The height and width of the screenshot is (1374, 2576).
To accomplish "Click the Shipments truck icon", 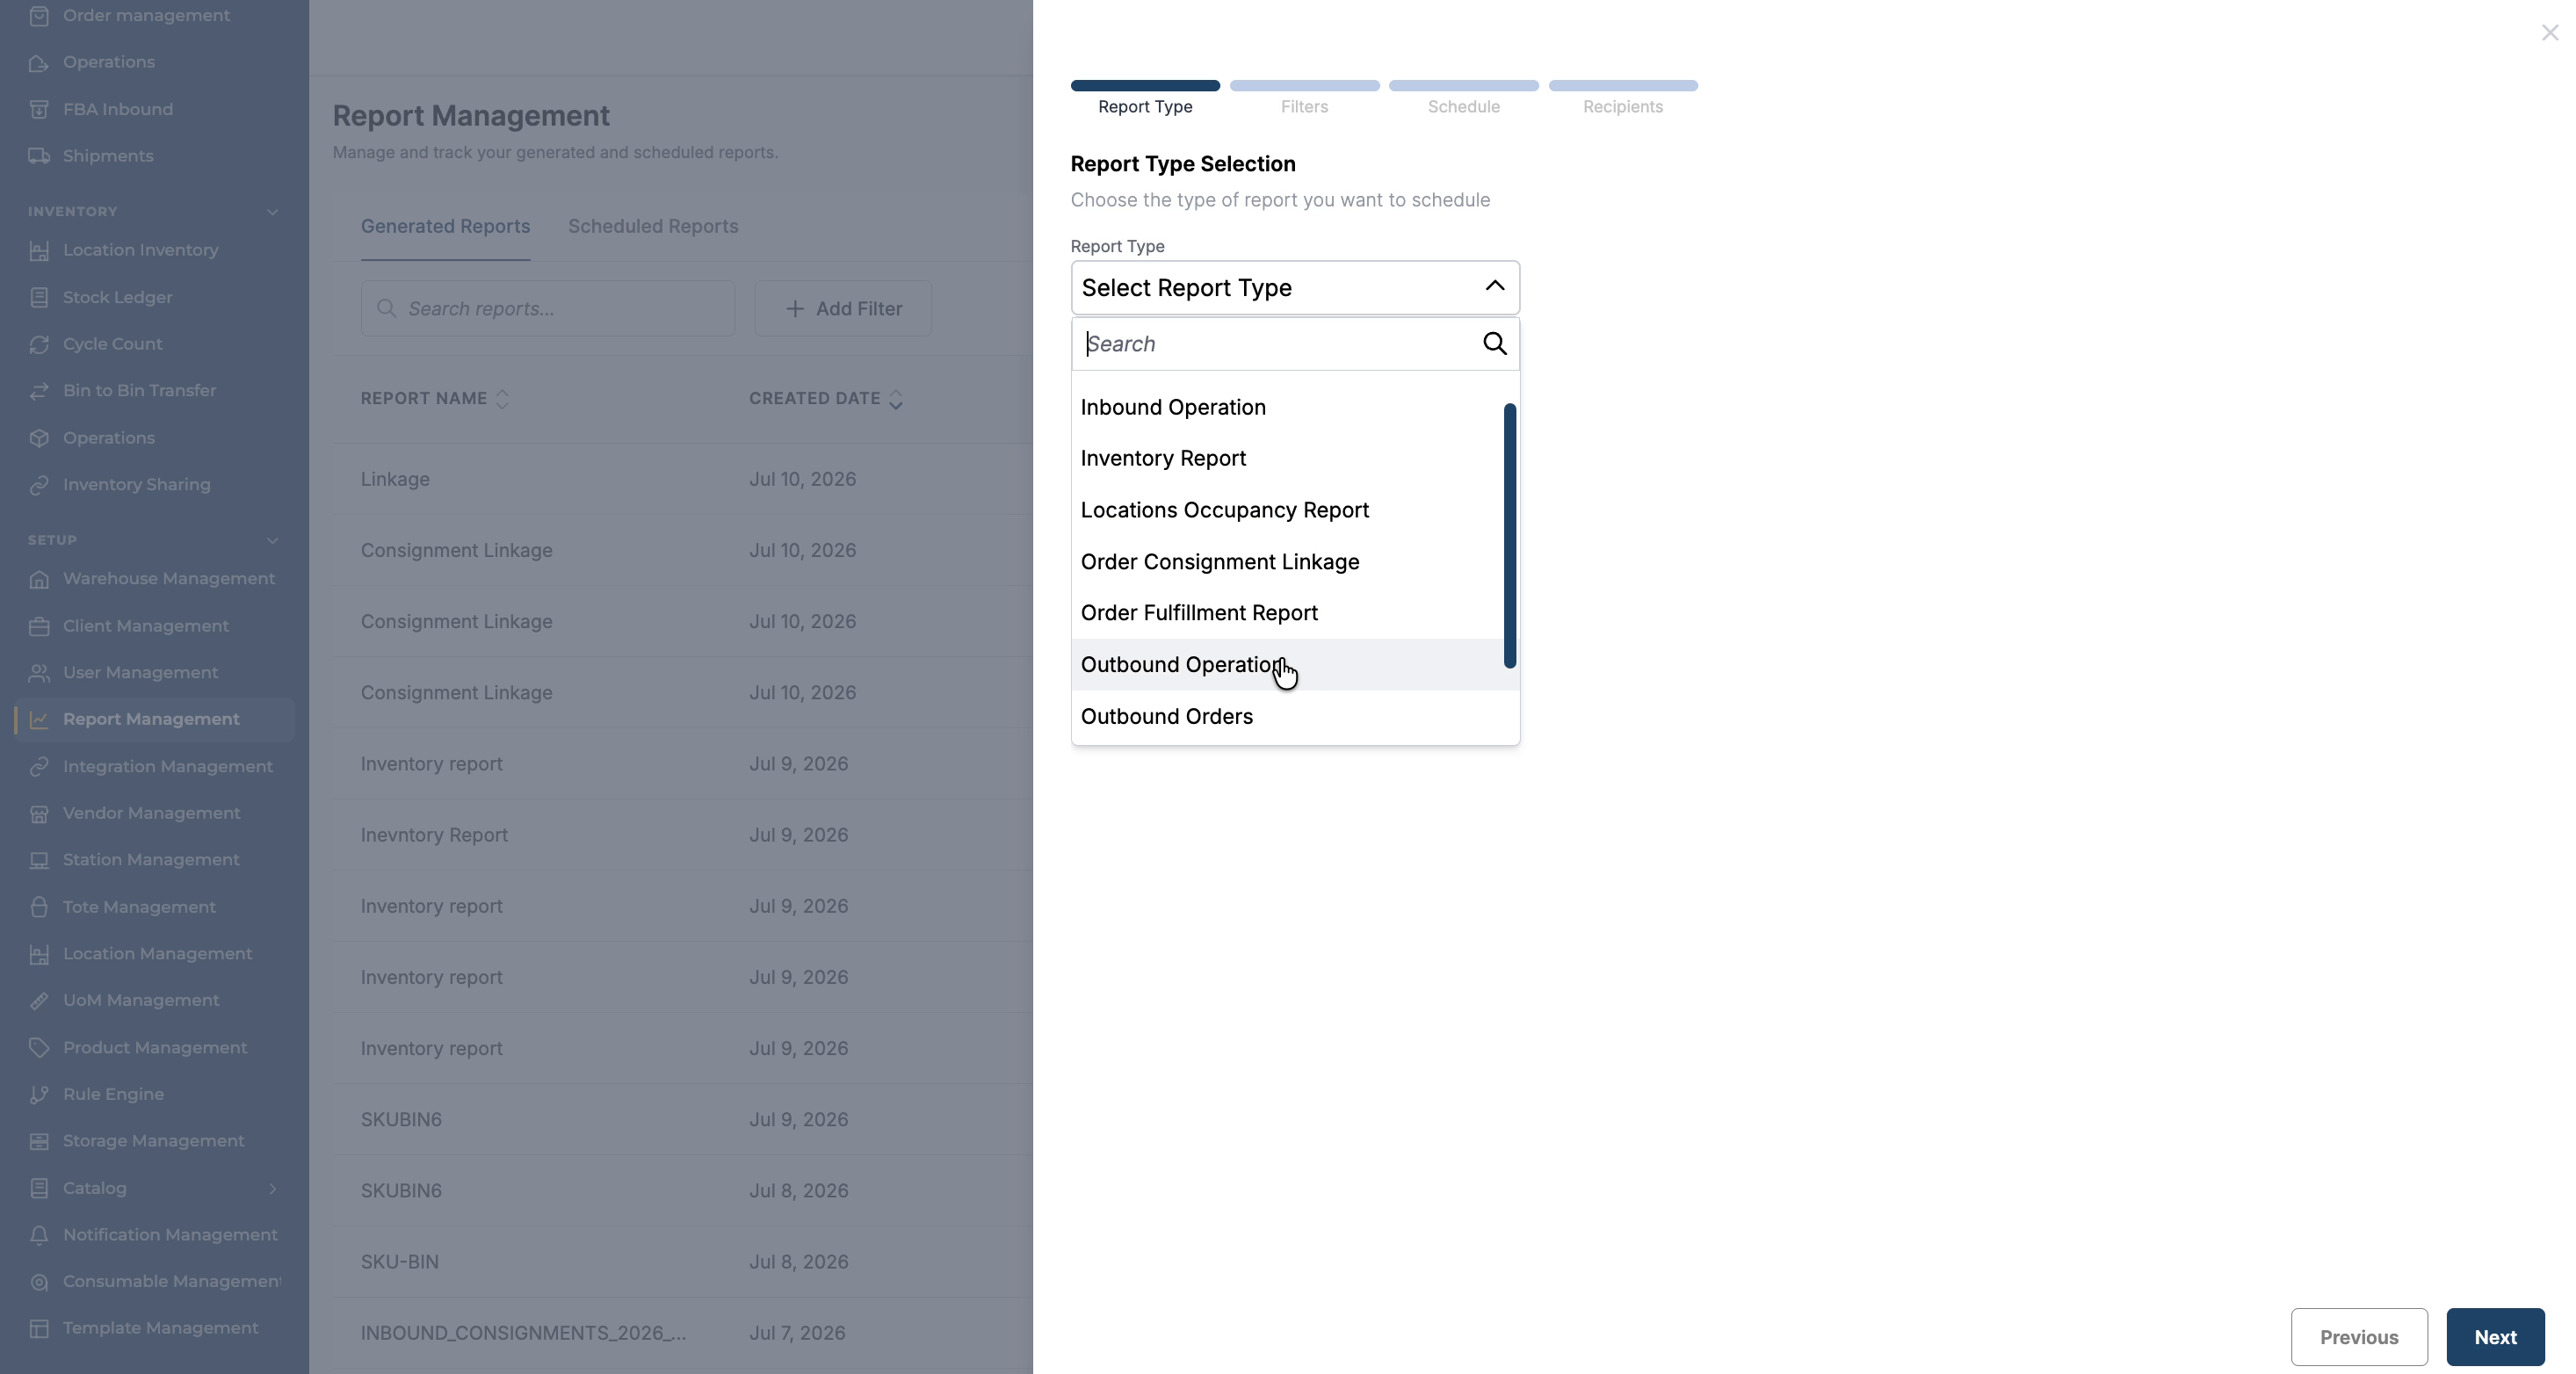I will (x=39, y=156).
